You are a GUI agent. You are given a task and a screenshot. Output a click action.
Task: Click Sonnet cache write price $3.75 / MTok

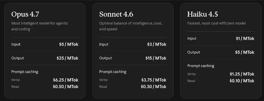pyautogui.click(x=154, y=80)
